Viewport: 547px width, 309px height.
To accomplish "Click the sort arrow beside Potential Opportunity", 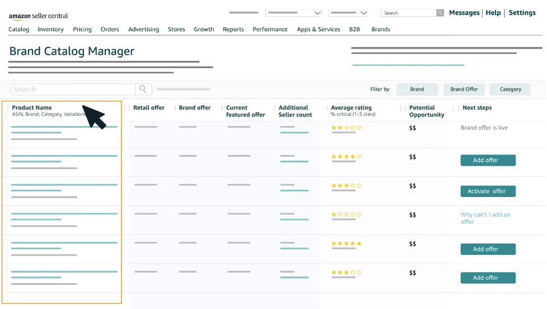I will (452, 108).
